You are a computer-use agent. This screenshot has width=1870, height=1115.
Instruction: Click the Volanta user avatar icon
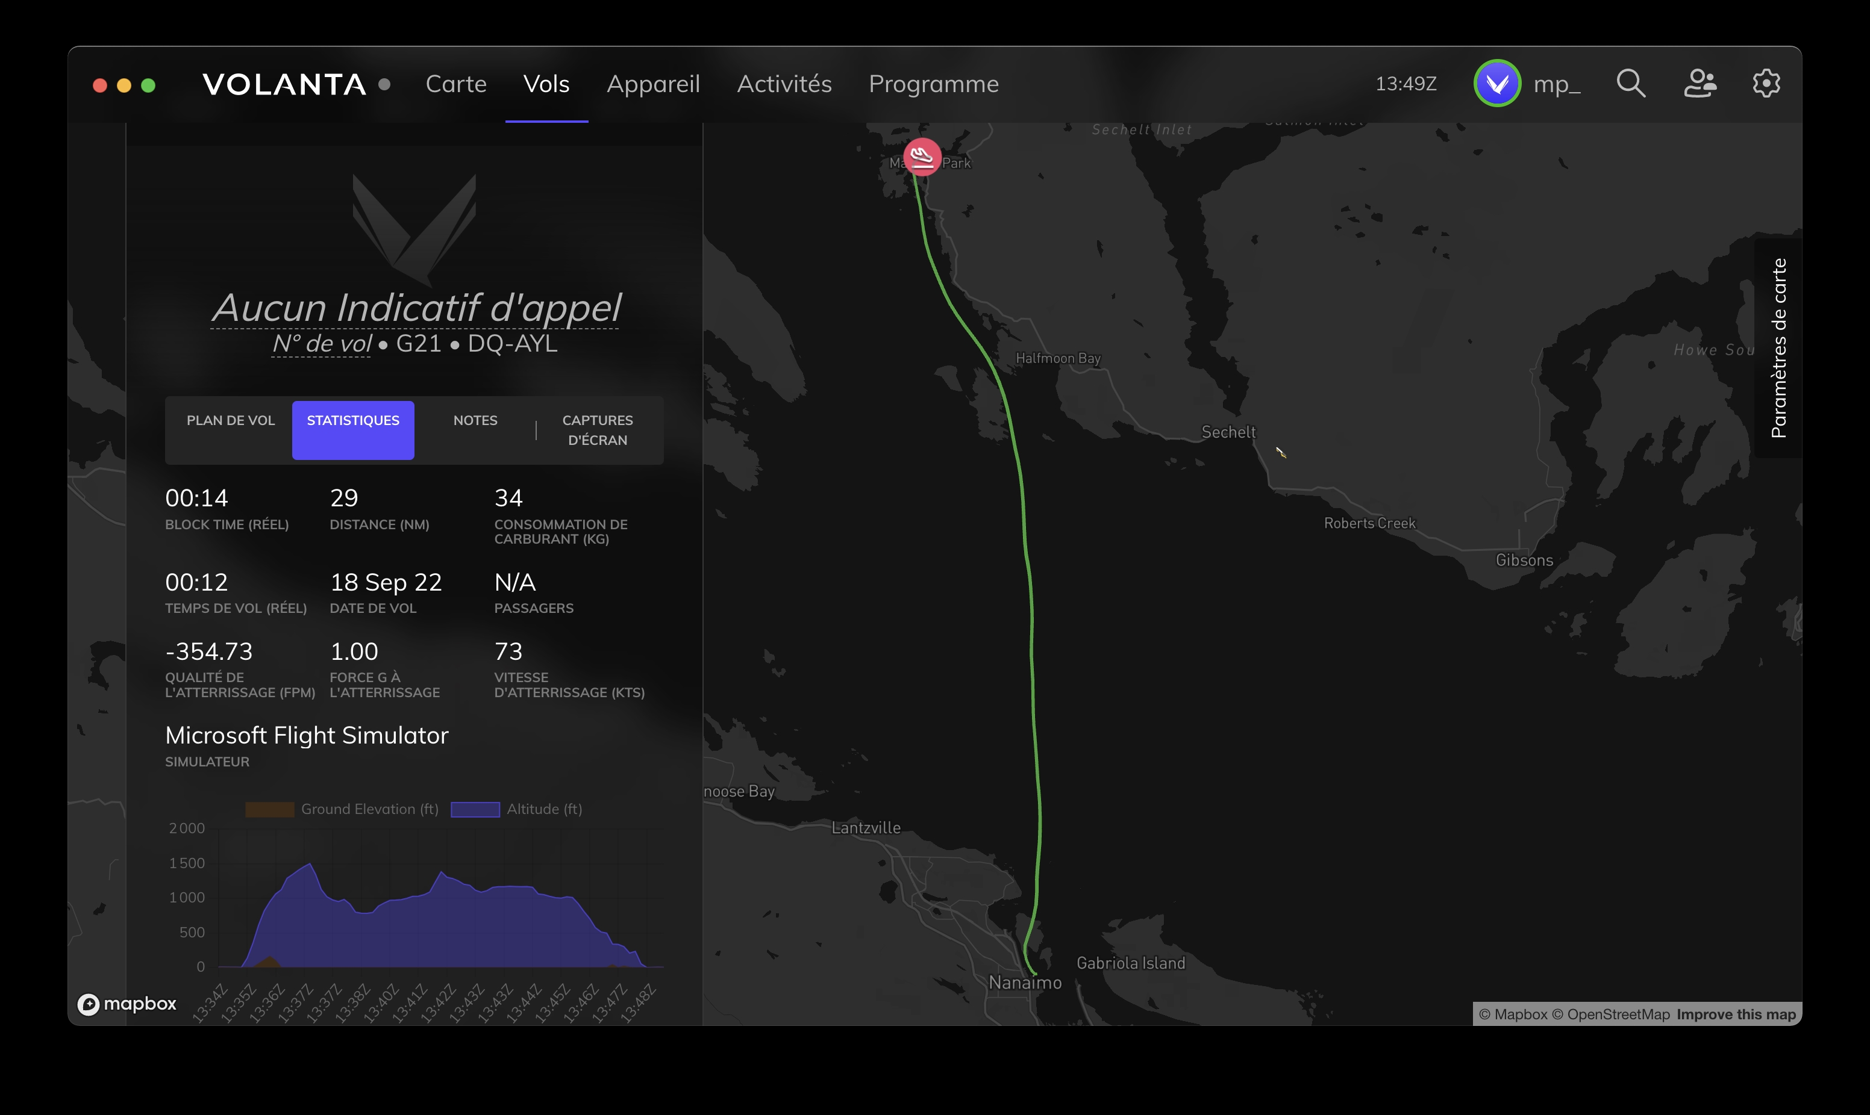pos(1497,84)
